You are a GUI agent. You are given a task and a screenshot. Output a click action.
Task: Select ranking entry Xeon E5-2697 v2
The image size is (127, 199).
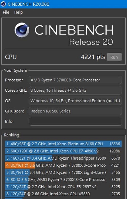tap(63, 187)
